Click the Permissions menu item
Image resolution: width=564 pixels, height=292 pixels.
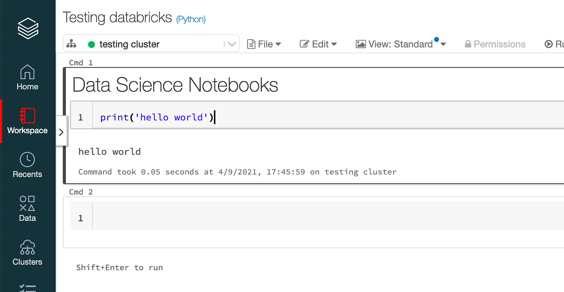click(495, 44)
